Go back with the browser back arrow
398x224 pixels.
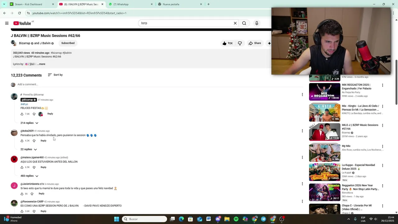4,13
